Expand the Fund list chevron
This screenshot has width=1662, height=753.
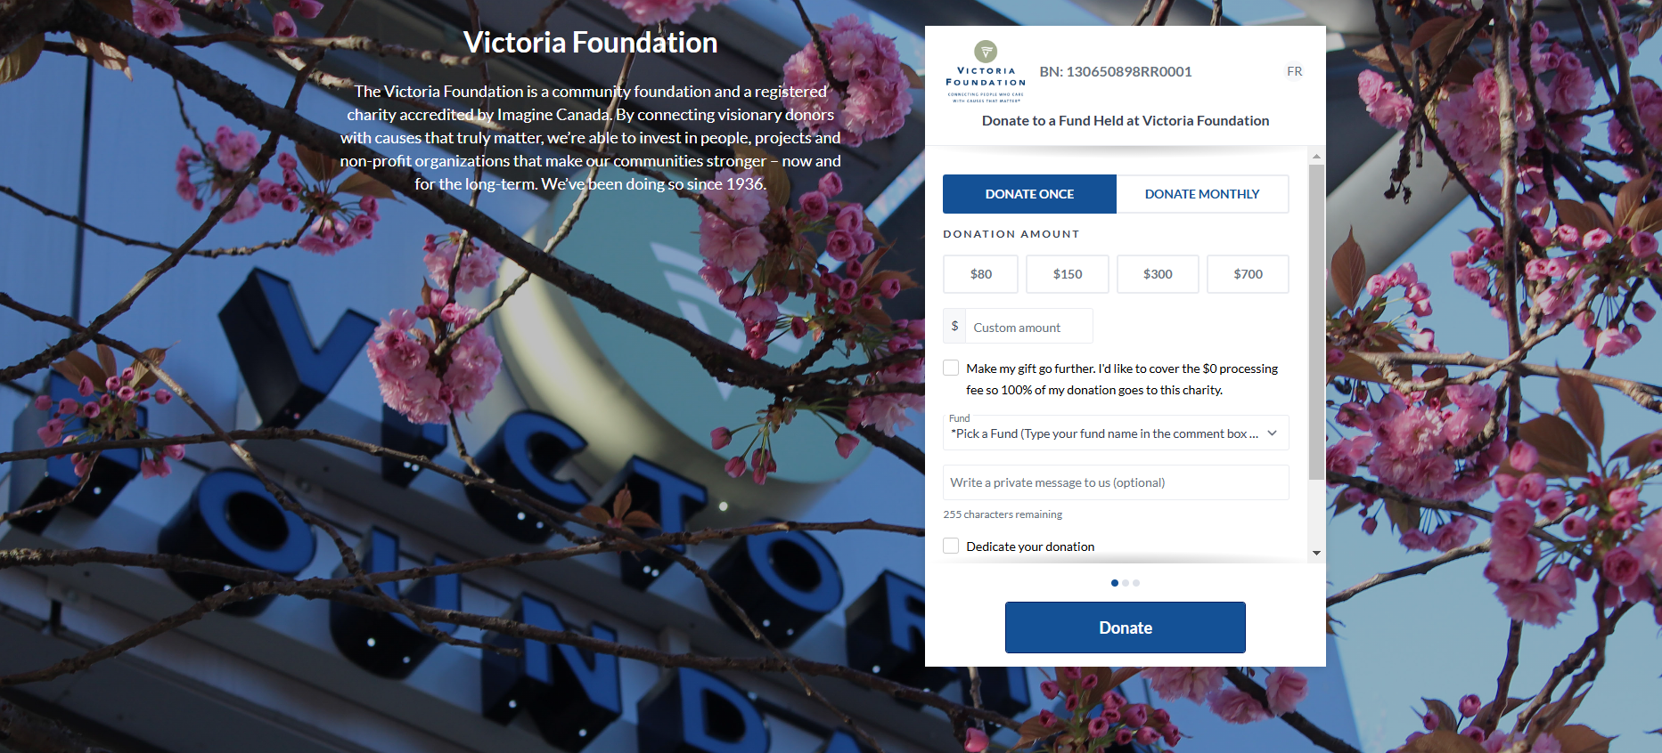pos(1273,433)
